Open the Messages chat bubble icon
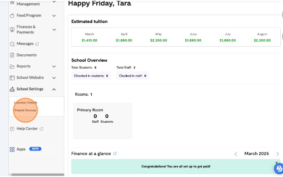283x177 pixels. 12,44
